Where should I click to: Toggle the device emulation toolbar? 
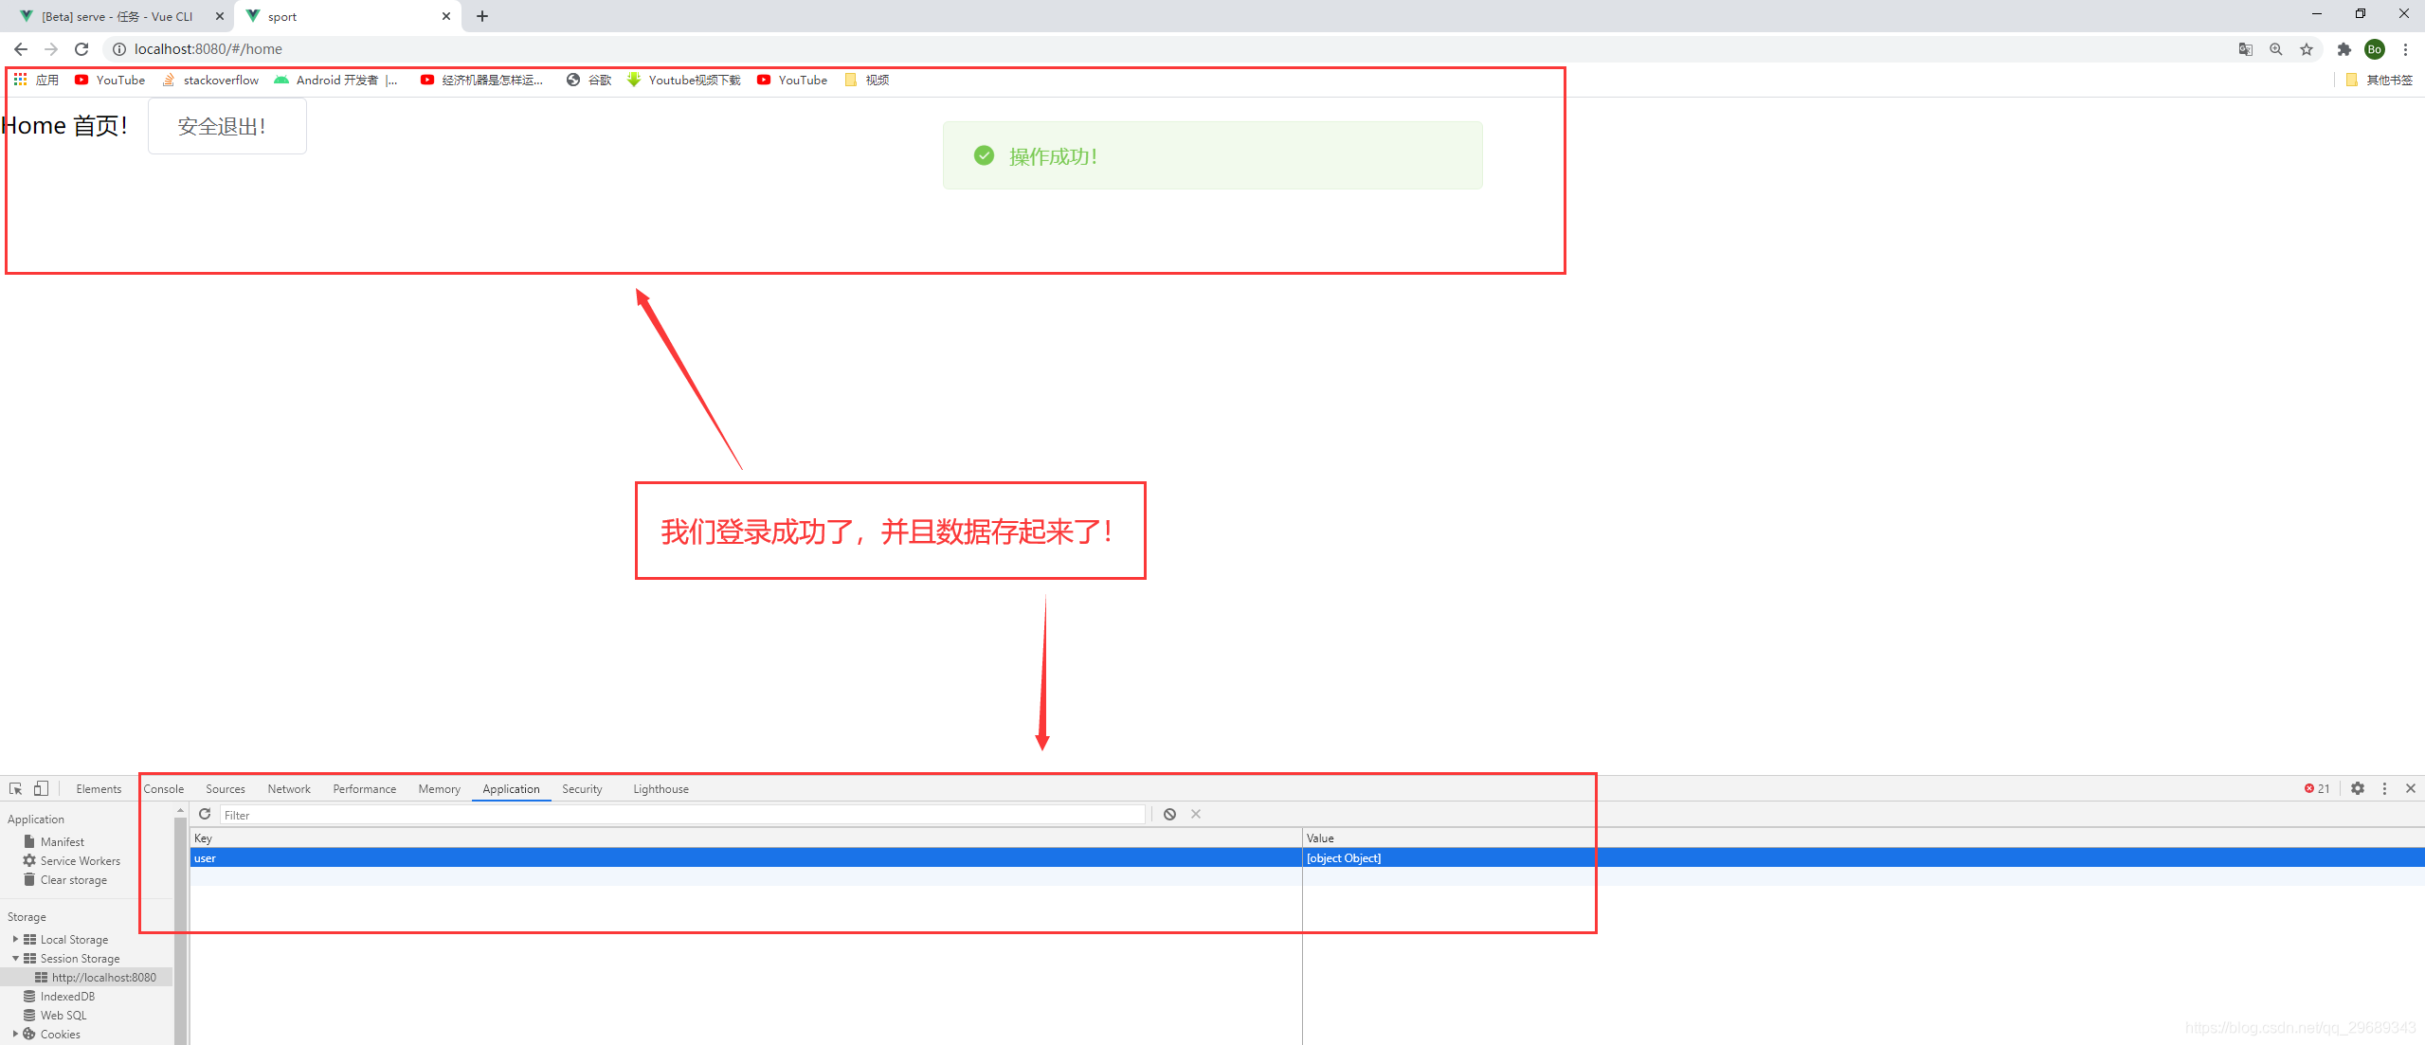[x=41, y=788]
